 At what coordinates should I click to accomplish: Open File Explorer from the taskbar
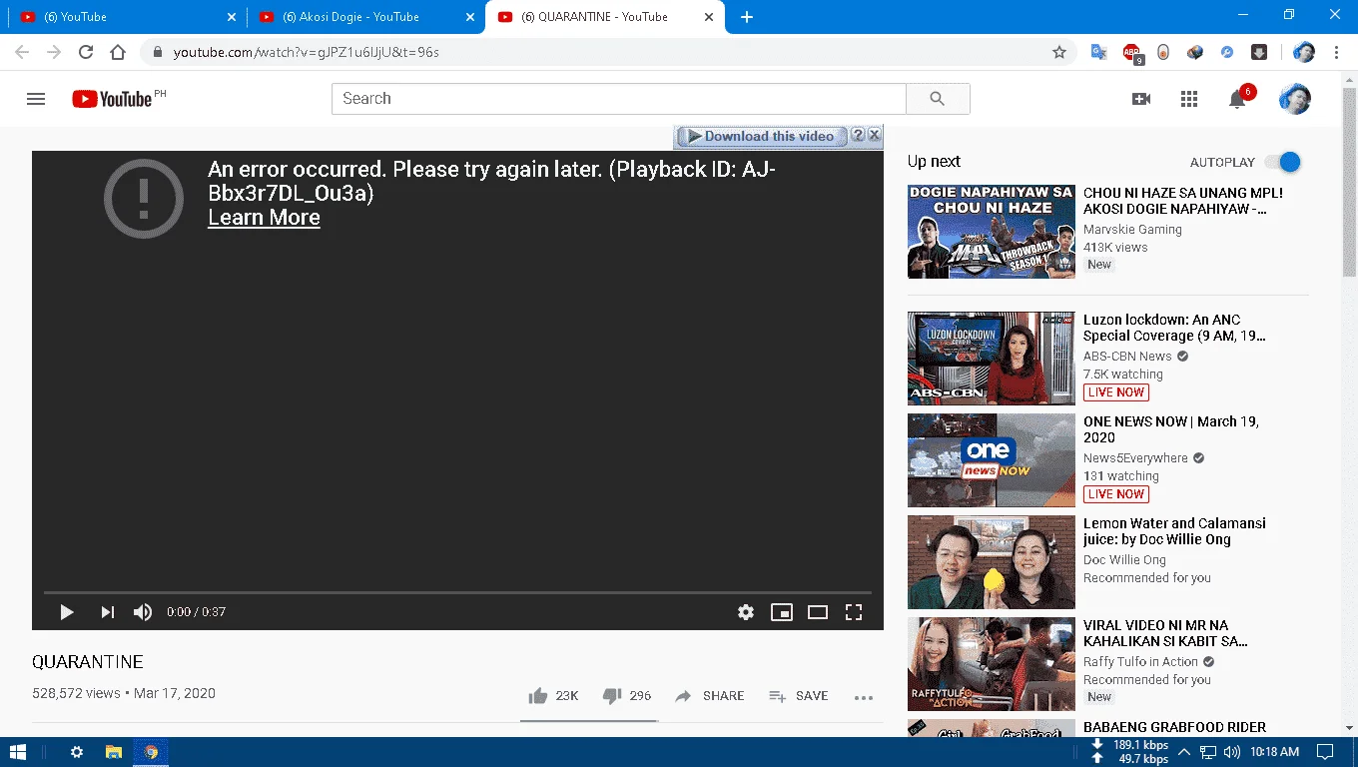(x=114, y=752)
